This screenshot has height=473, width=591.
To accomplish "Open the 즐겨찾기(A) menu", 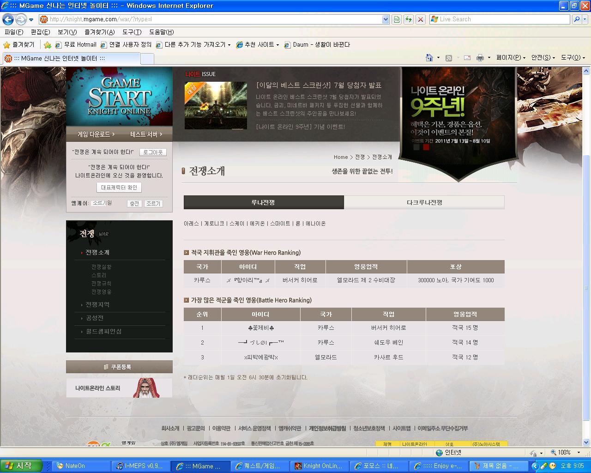I will [x=99, y=32].
